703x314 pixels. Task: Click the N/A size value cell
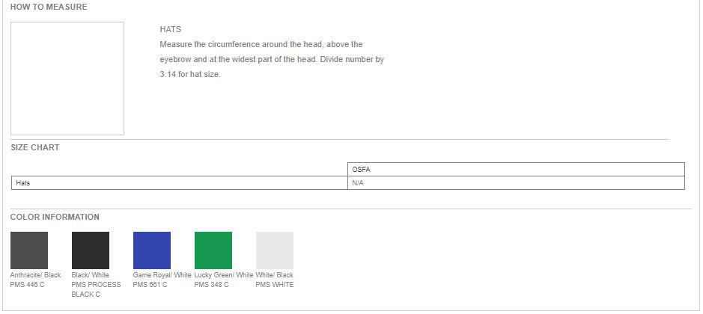tap(516, 182)
